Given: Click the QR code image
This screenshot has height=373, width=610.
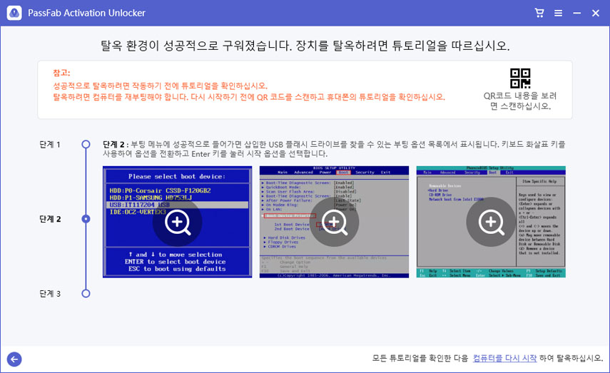Looking at the screenshot, I should click(x=520, y=78).
